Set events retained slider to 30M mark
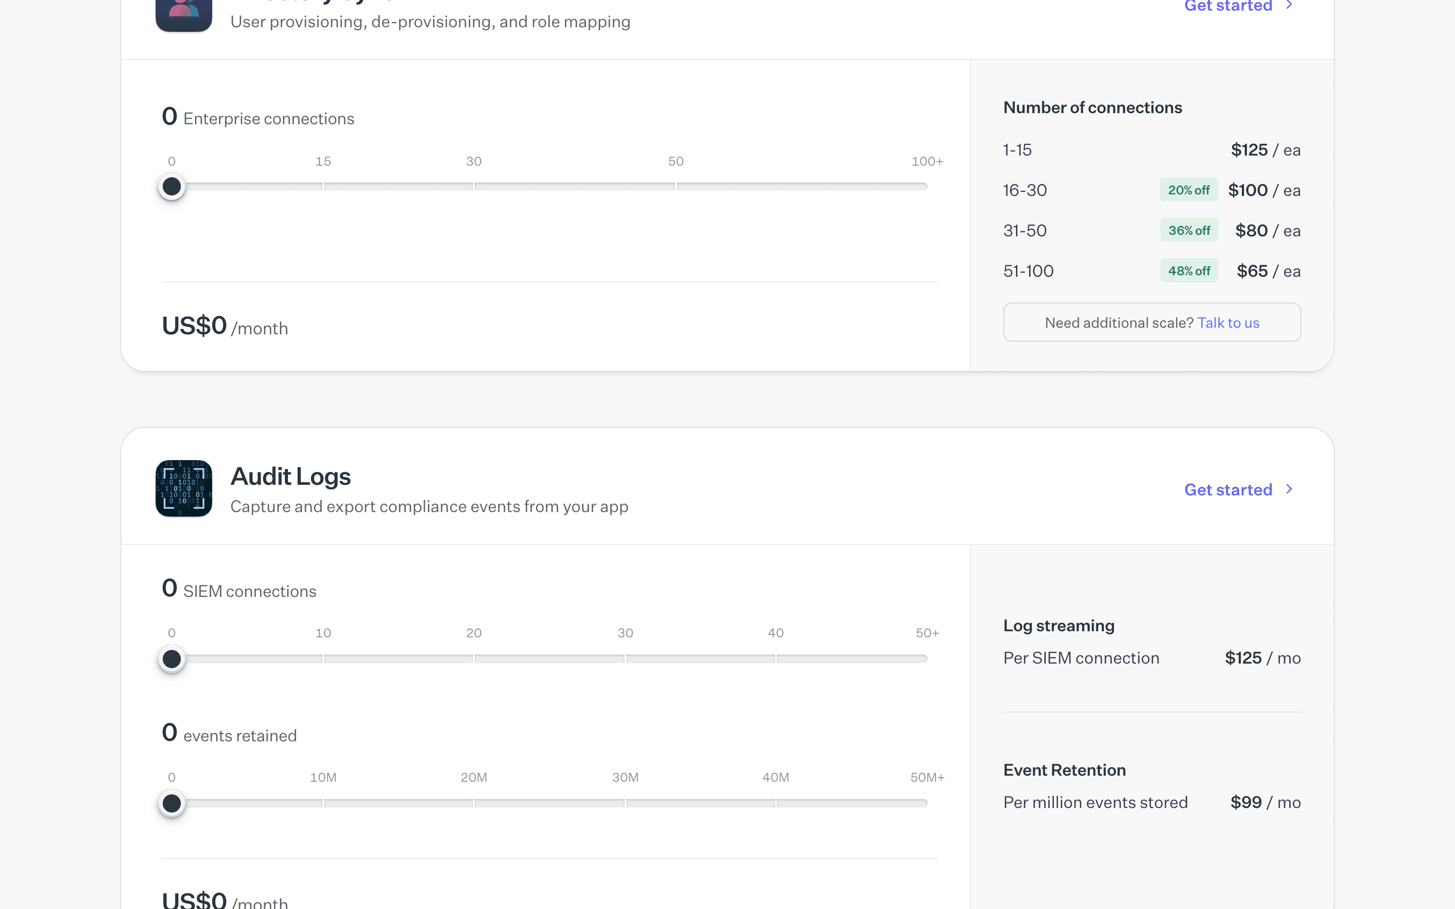The height and width of the screenshot is (909, 1455). tap(625, 803)
